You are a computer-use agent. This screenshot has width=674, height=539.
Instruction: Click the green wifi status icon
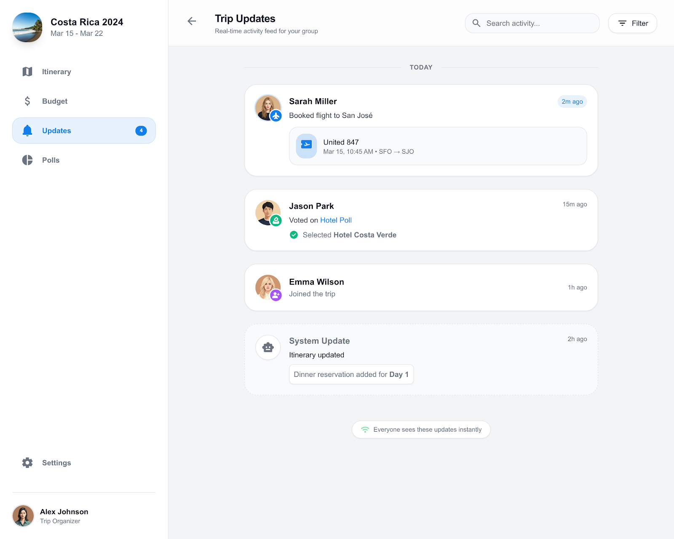tap(365, 430)
